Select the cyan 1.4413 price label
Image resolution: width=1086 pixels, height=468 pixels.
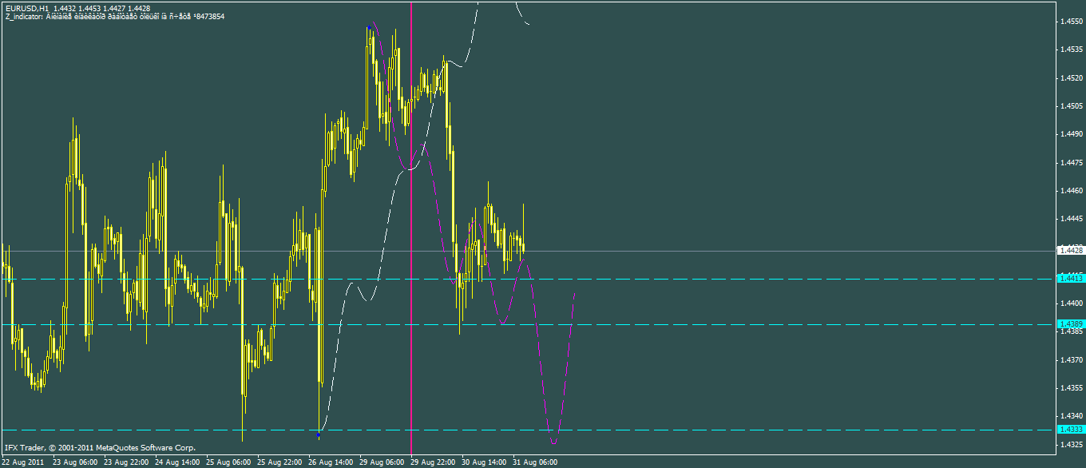click(x=1071, y=279)
